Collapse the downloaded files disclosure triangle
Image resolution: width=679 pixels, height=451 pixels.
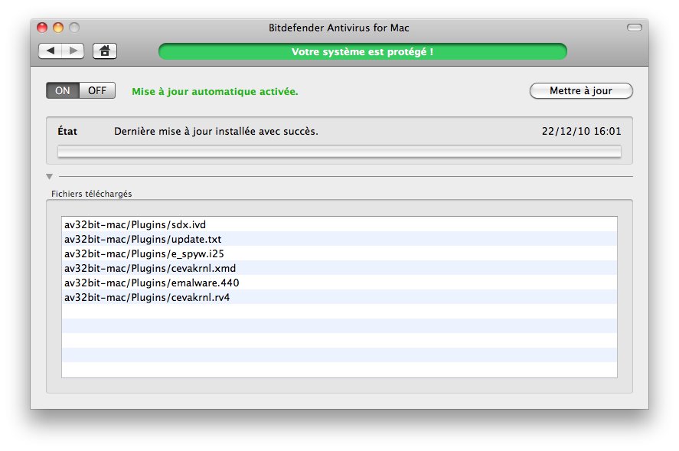49,176
